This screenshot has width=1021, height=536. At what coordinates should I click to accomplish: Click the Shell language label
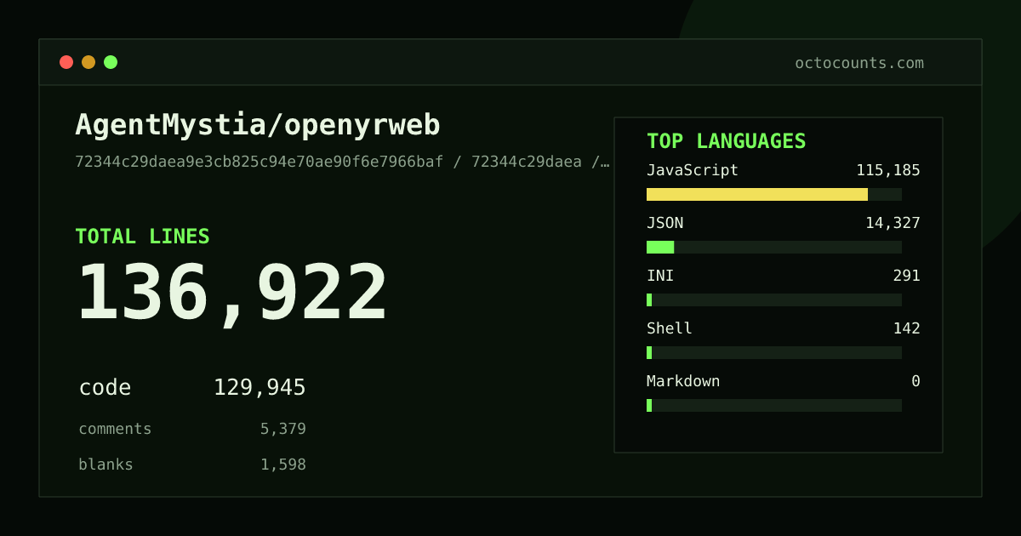coord(670,328)
